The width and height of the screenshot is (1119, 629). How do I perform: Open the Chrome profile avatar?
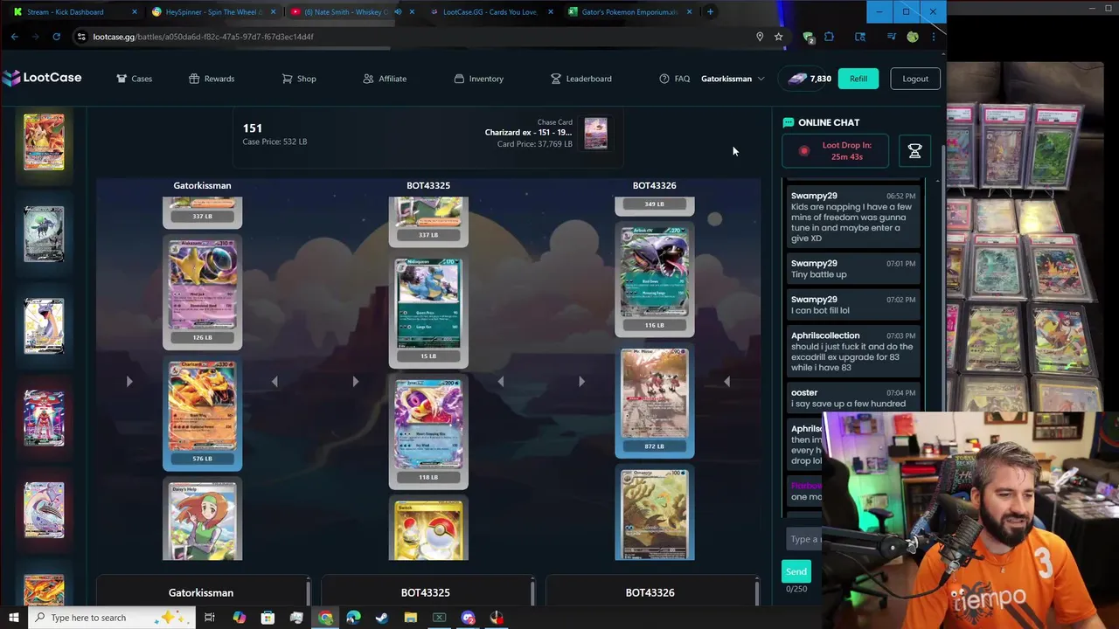click(x=913, y=37)
